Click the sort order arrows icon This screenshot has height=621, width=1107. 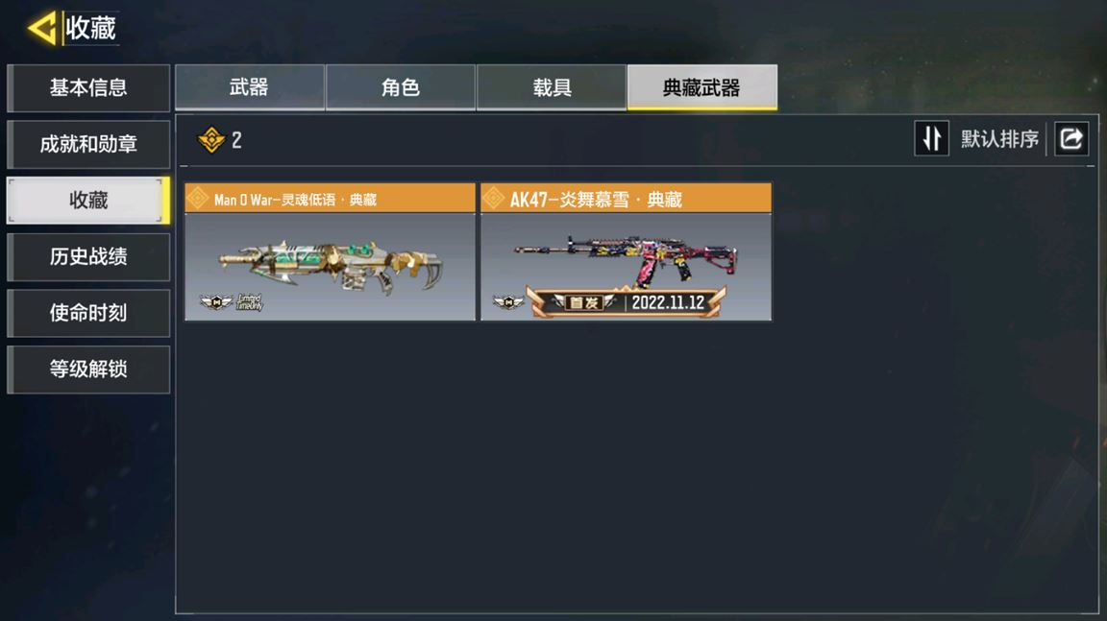(x=931, y=138)
